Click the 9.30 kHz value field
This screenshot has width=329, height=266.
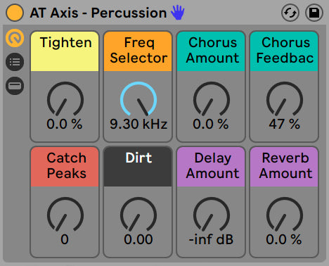point(138,124)
